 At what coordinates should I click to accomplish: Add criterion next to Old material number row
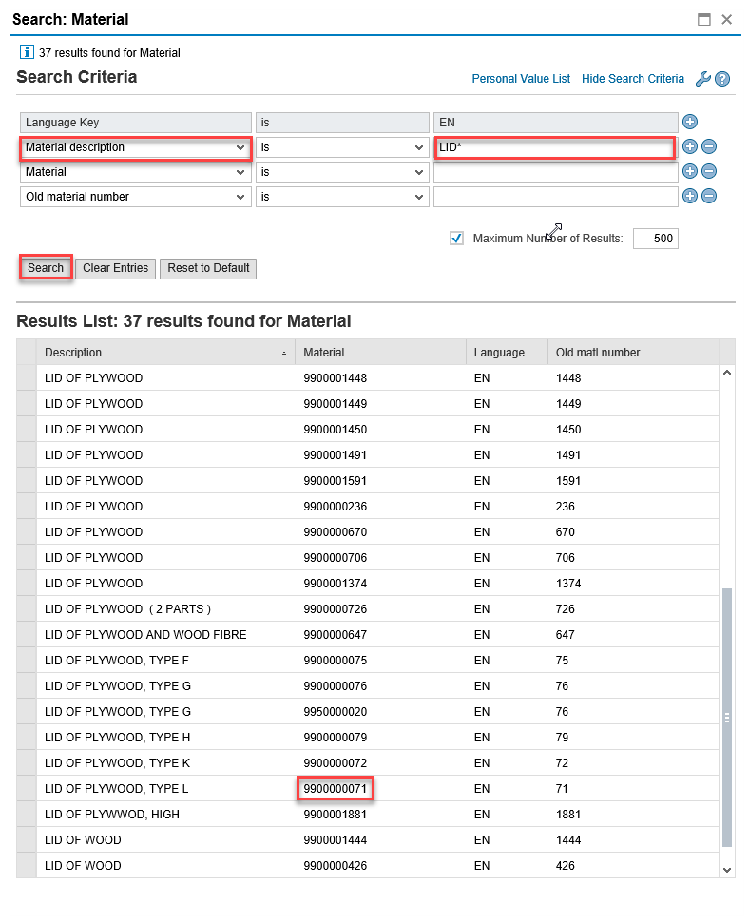(x=689, y=196)
